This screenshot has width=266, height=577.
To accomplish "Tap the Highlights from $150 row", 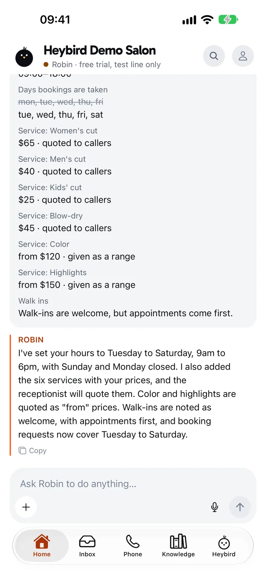I will pyautogui.click(x=76, y=279).
